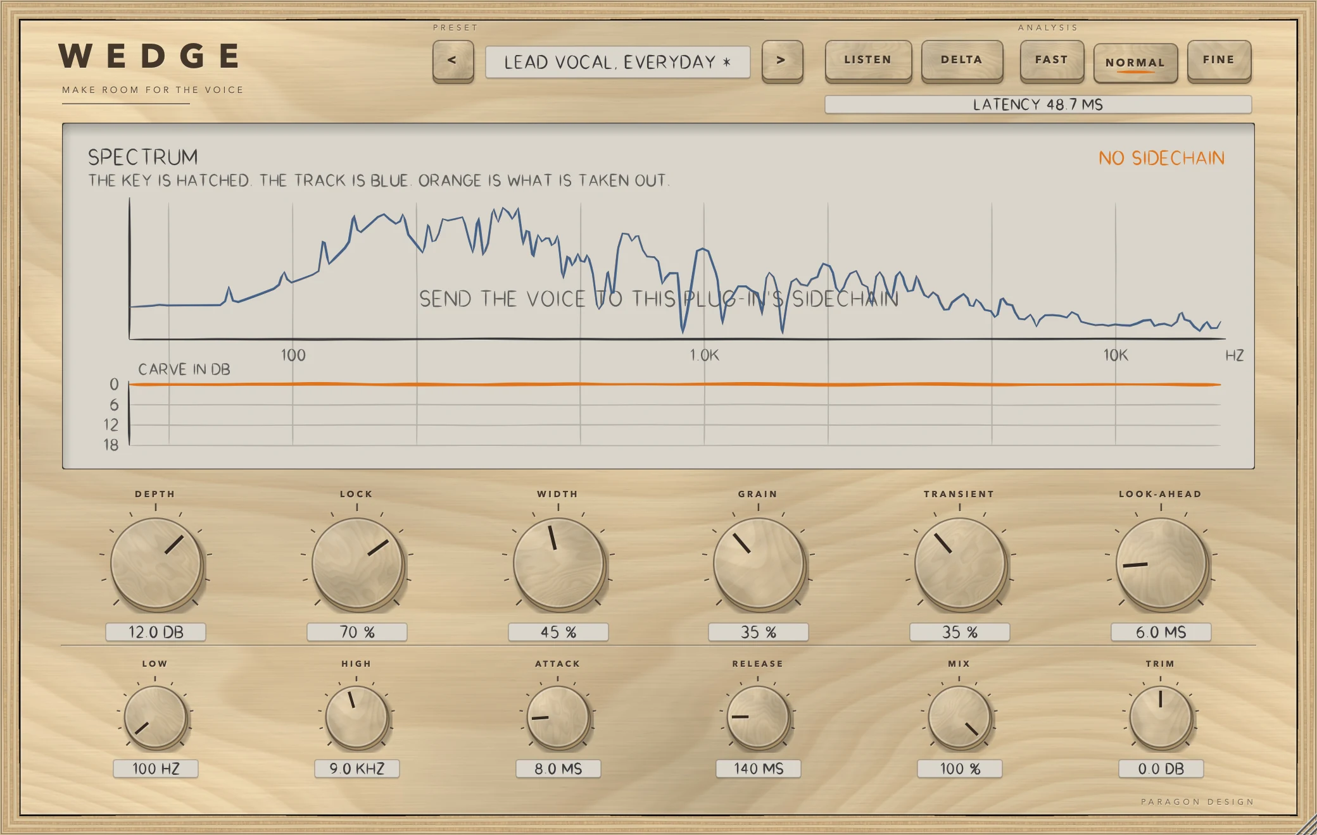Click the LATENCY 48.7 MS readout
Screen dimensions: 1317x835
click(1038, 104)
